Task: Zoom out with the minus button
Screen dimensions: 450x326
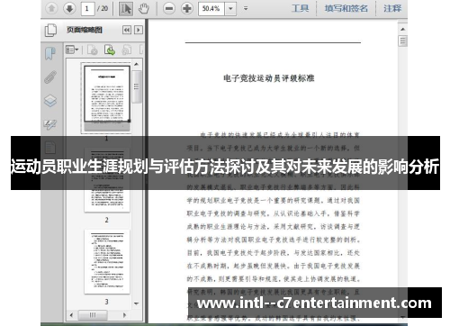Action: pyautogui.click(x=169, y=8)
